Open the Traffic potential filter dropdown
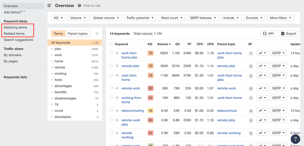The width and height of the screenshot is (304, 146). click(140, 18)
